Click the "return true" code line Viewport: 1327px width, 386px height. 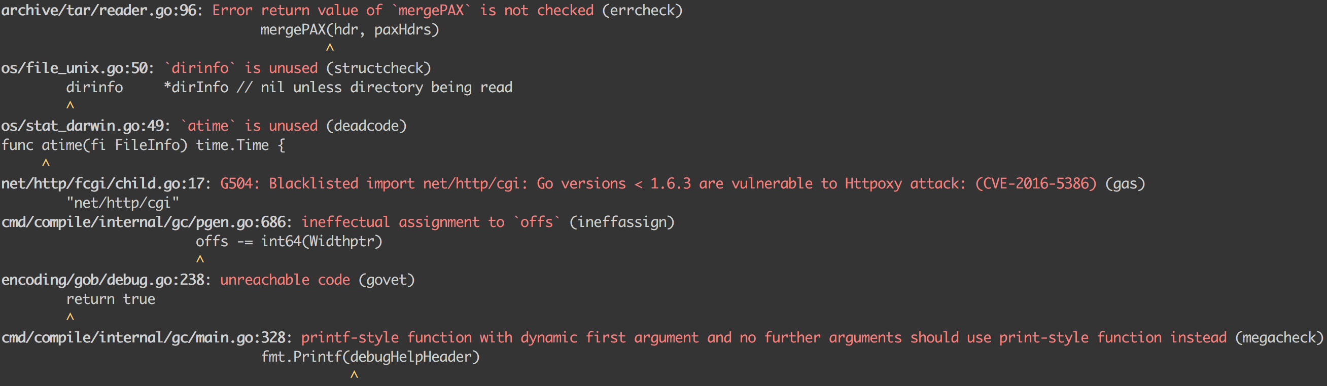111,299
